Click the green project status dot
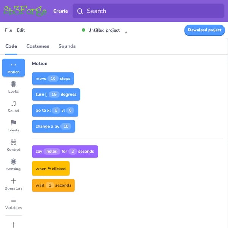This screenshot has width=228, height=228. coord(84,30)
